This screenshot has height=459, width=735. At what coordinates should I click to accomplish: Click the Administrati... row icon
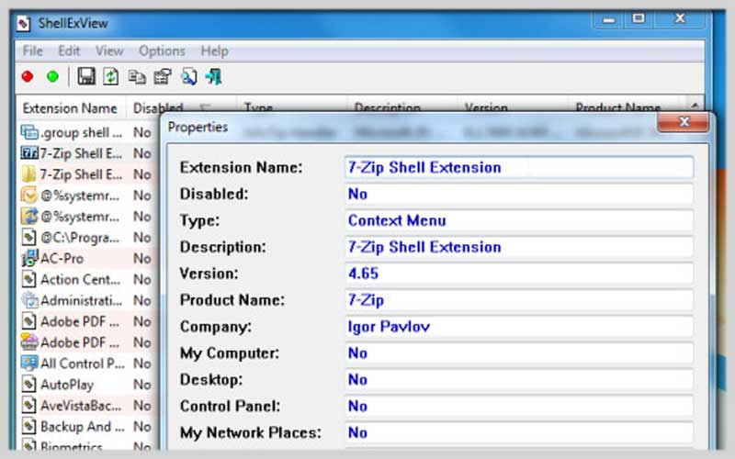(x=29, y=300)
